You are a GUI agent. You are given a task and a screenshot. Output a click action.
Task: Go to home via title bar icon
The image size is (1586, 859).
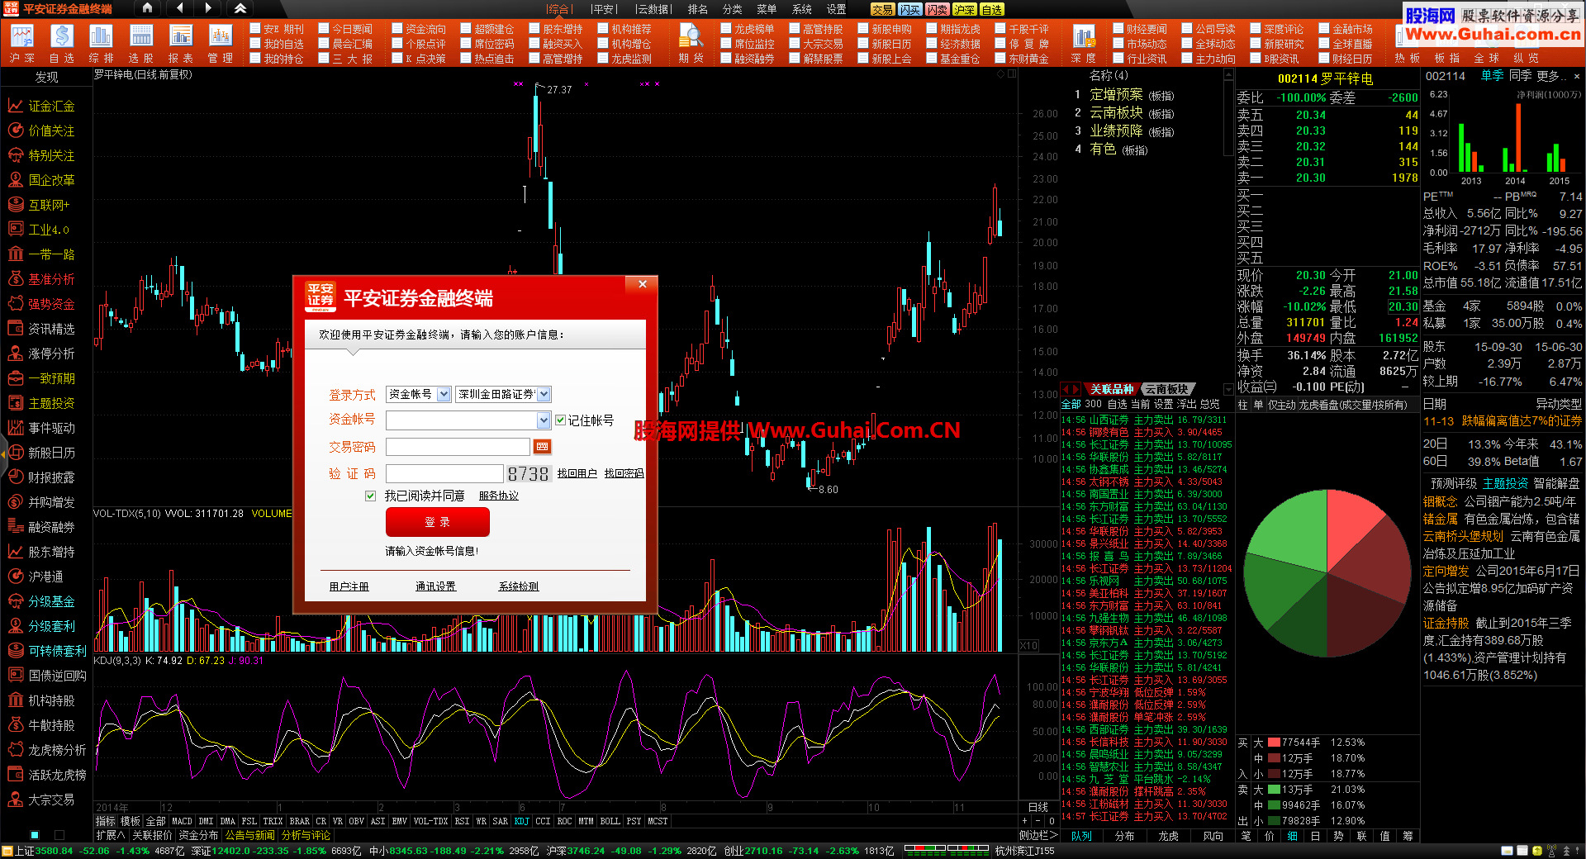[147, 8]
